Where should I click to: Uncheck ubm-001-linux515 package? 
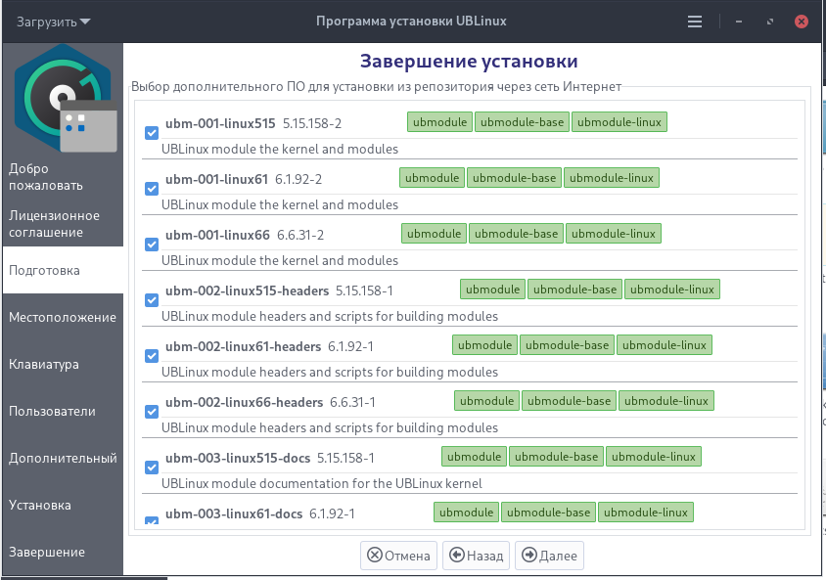tap(152, 133)
